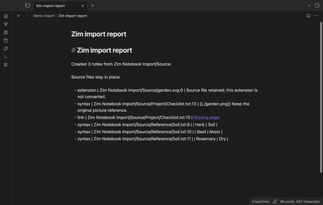Toggle the left sidebar icon
The width and height of the screenshot is (323, 205).
pyautogui.click(x=27, y=6)
